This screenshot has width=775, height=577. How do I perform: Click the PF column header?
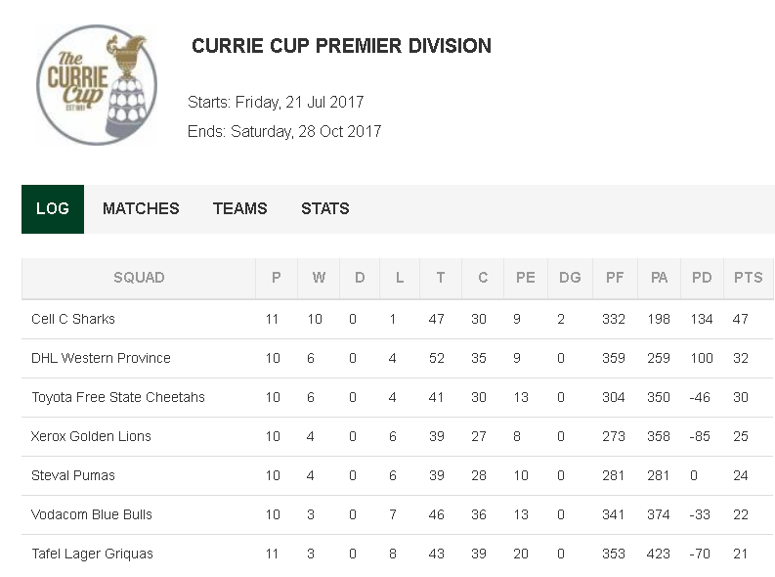(x=615, y=278)
